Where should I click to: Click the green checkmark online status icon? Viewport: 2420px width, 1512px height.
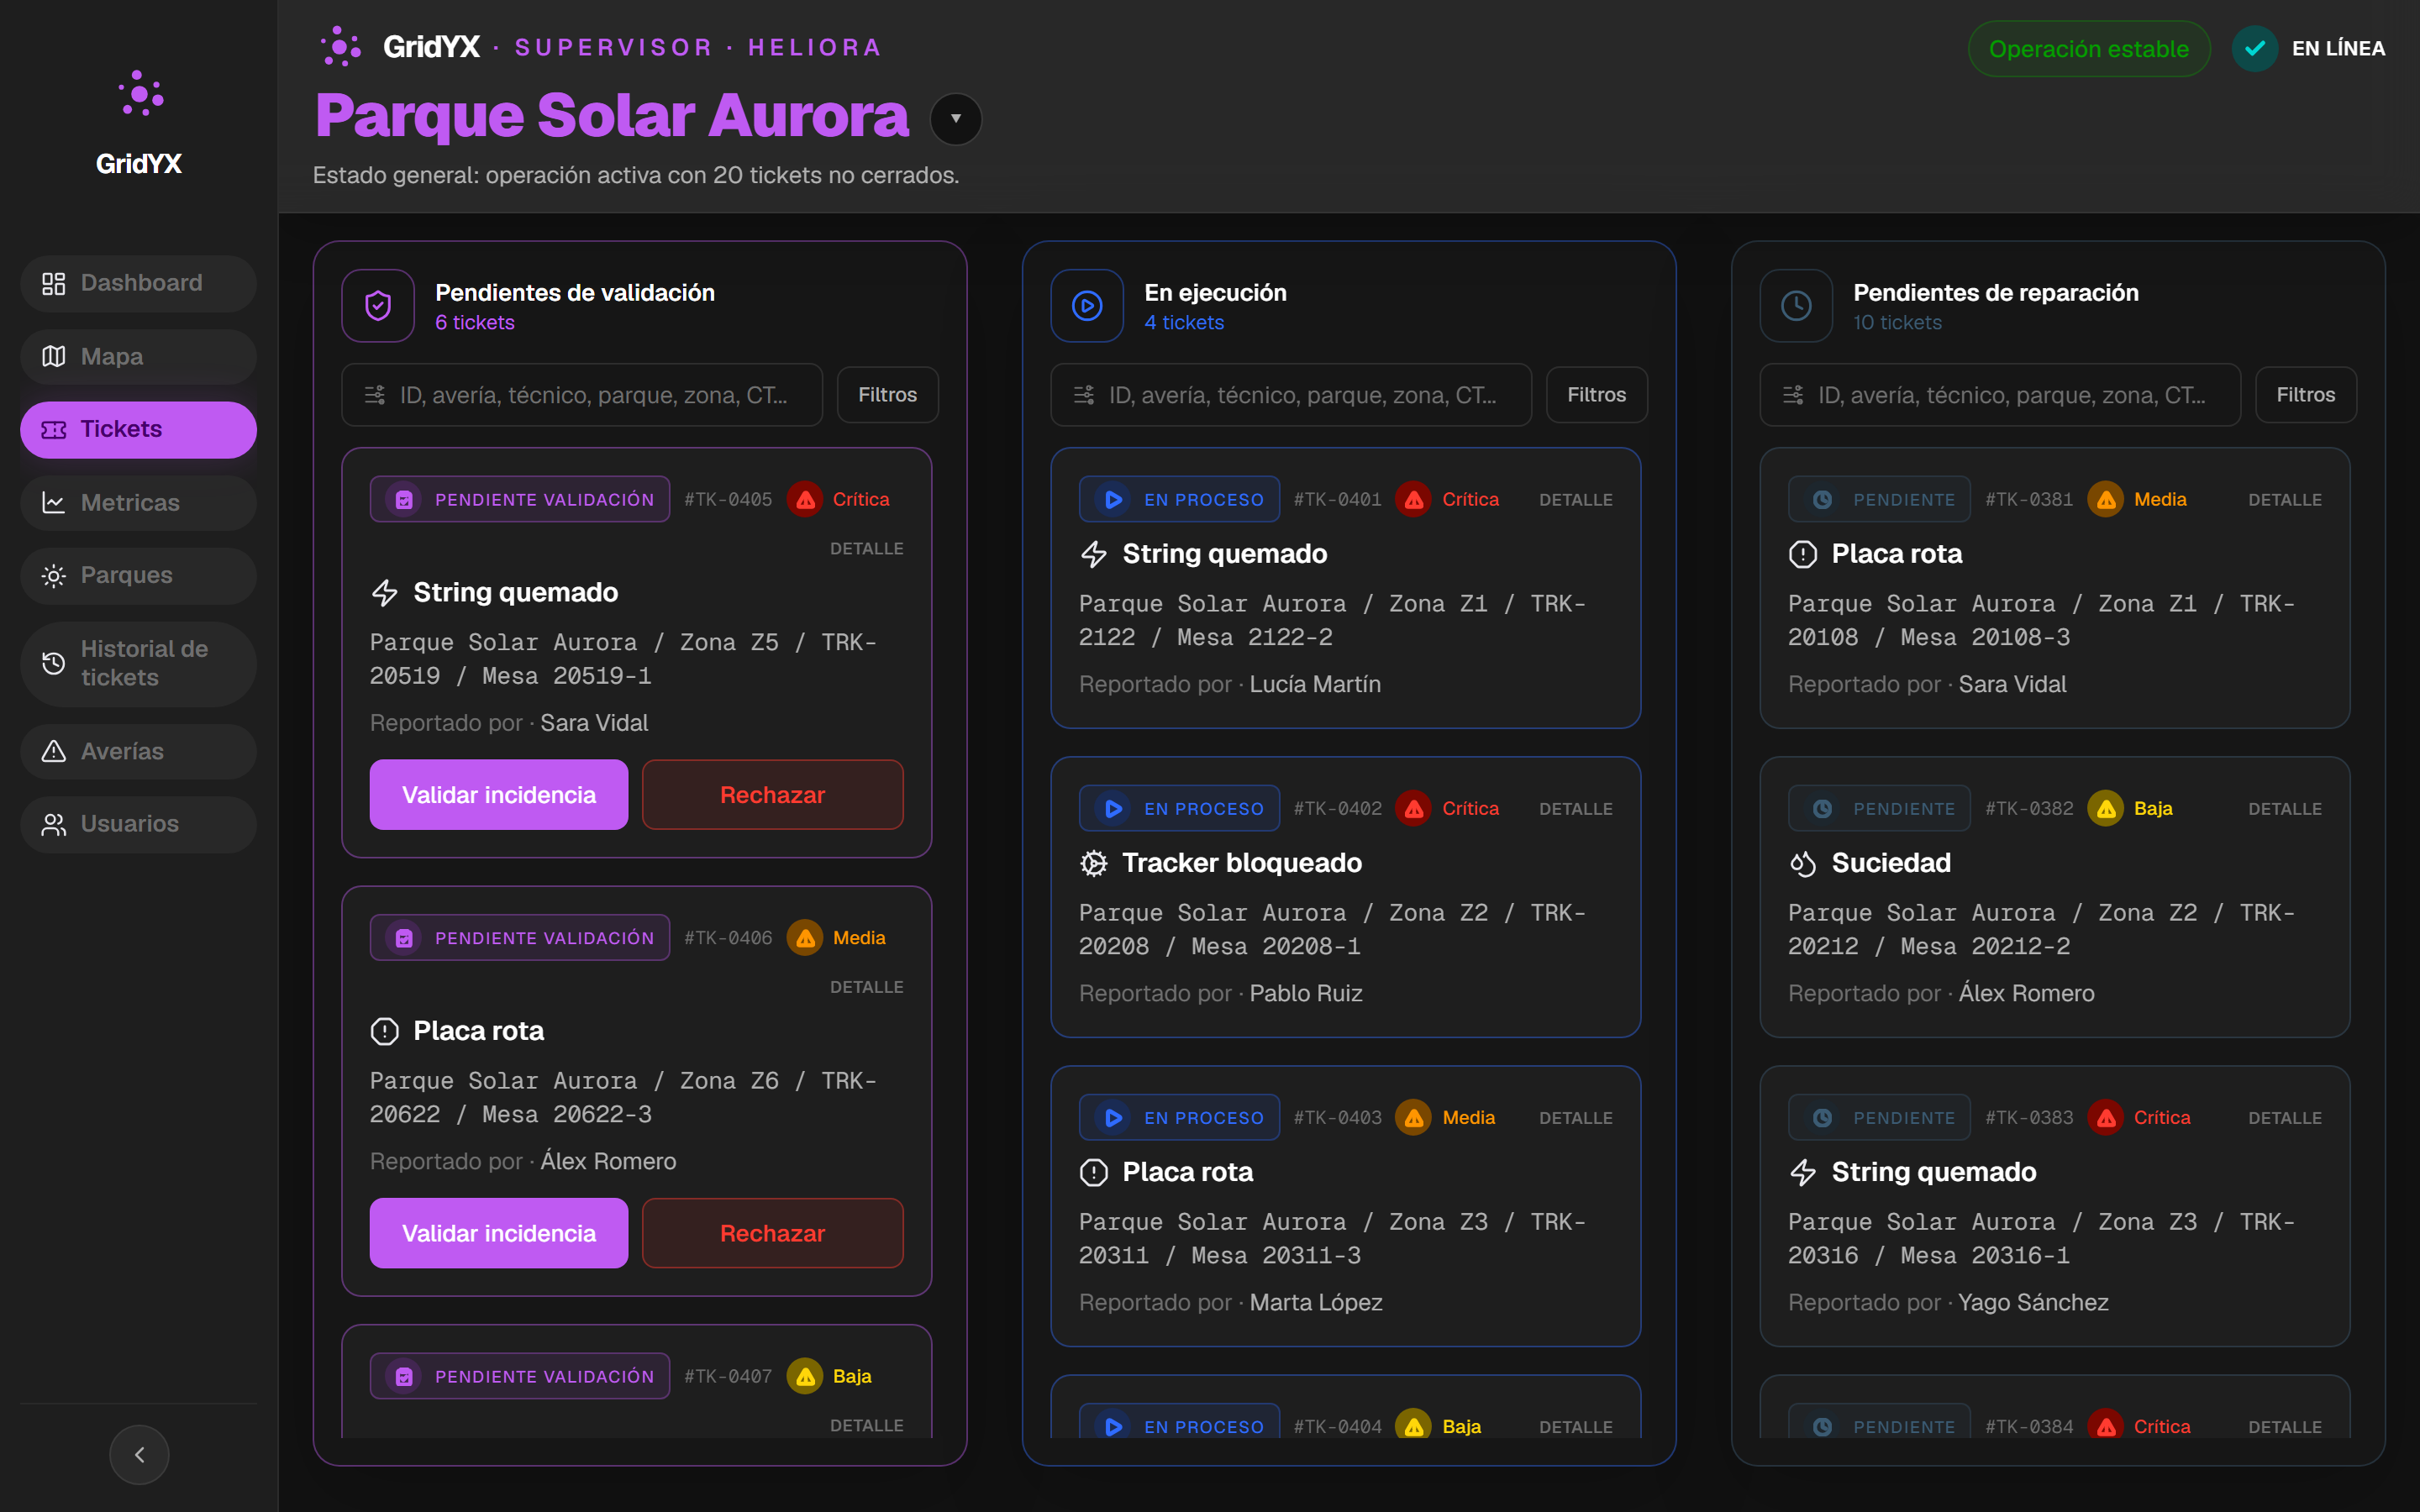pyautogui.click(x=2255, y=48)
